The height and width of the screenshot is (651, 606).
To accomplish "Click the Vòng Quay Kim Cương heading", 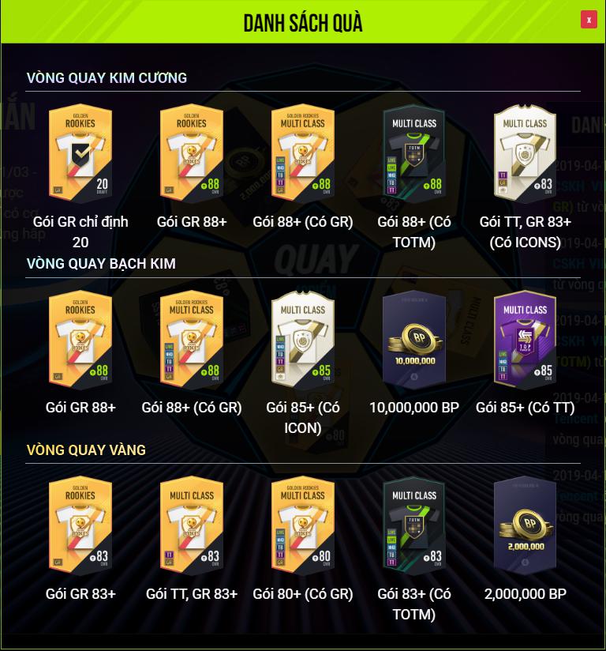I will click(107, 77).
